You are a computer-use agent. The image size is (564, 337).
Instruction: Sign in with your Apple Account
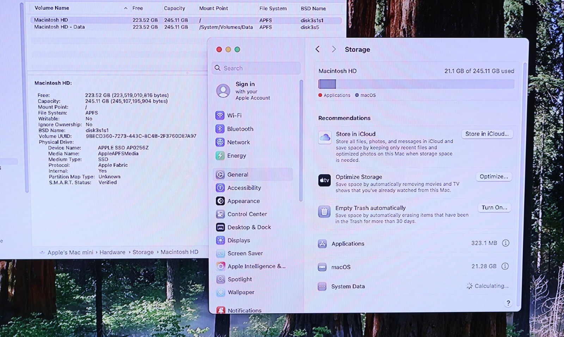[253, 91]
